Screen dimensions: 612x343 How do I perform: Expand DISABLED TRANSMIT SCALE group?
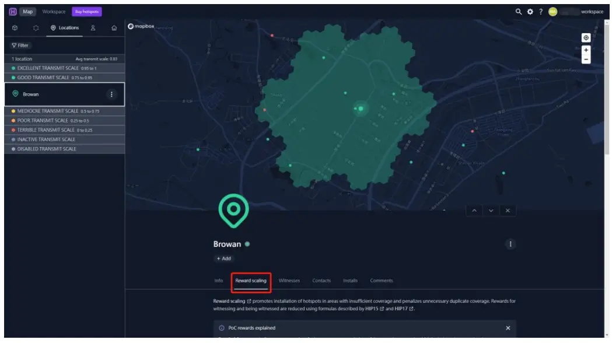(64, 149)
